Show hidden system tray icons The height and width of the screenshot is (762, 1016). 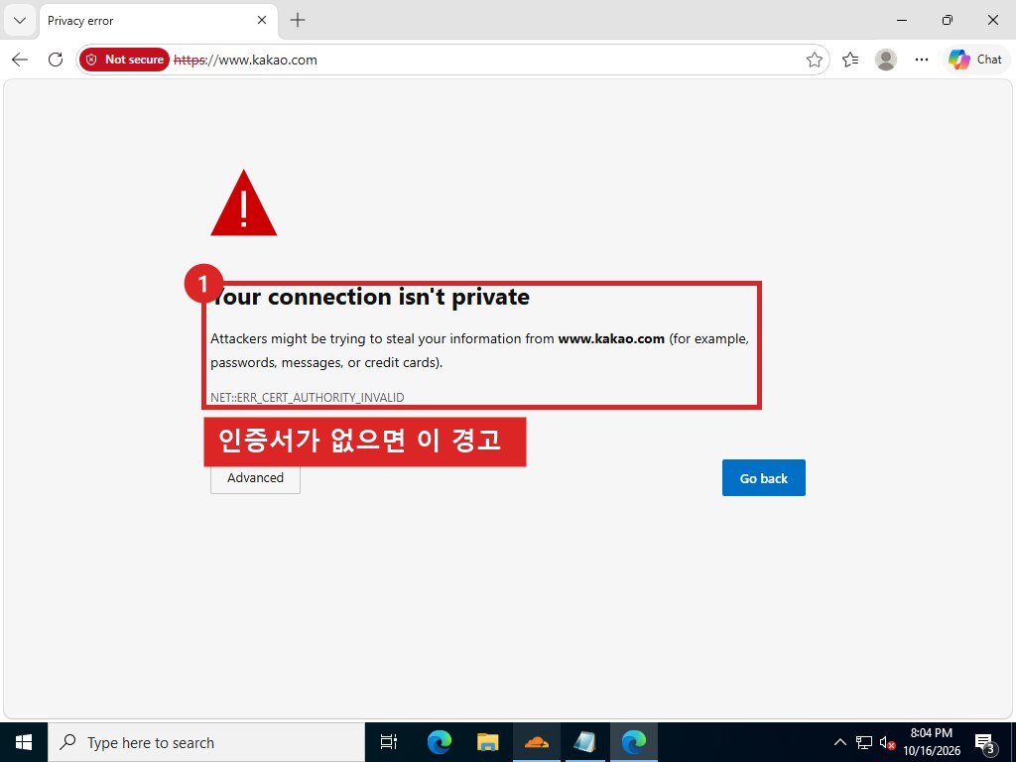(839, 742)
